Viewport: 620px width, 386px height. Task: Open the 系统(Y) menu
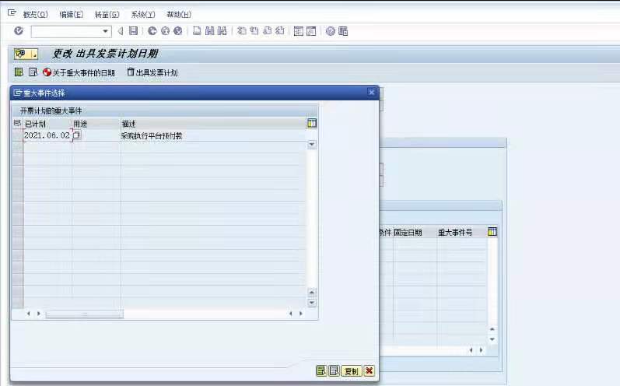143,15
